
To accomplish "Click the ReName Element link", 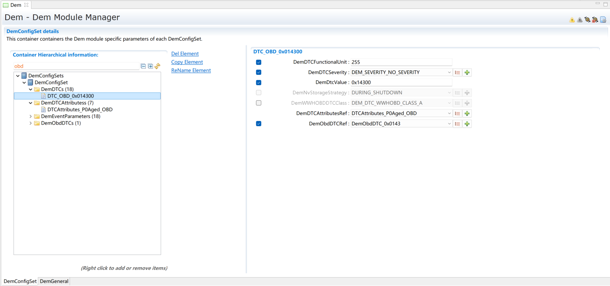I will click(191, 70).
